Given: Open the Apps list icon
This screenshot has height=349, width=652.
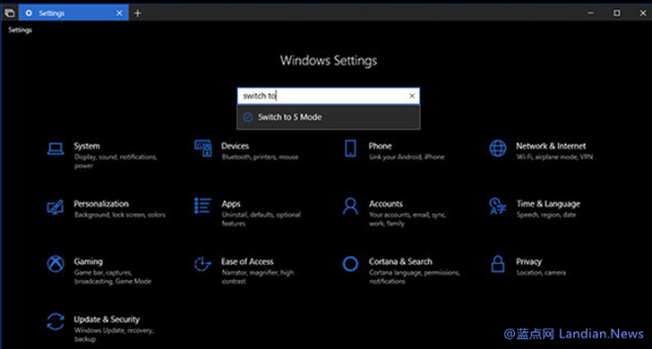Looking at the screenshot, I should point(203,206).
